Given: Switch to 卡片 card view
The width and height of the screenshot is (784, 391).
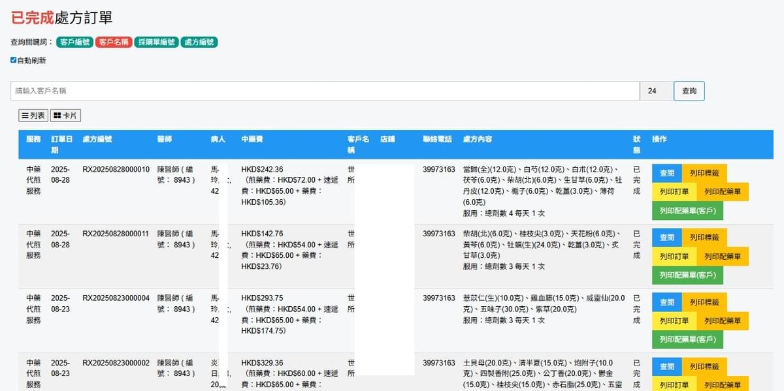Looking at the screenshot, I should 65,116.
